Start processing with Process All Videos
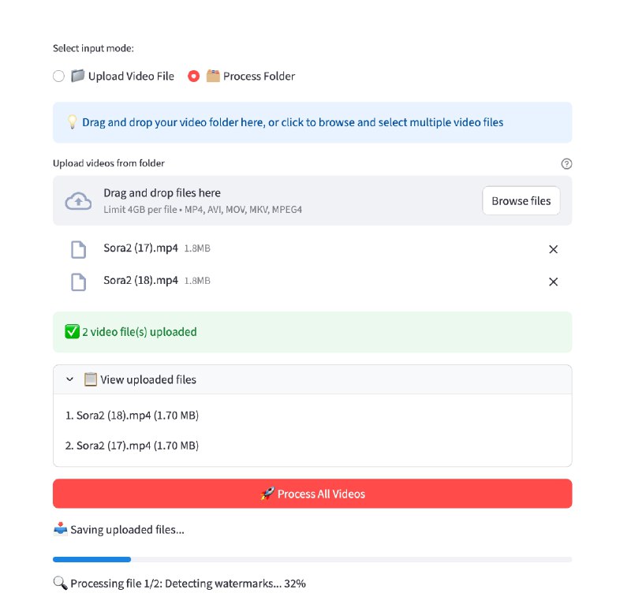 click(x=312, y=493)
